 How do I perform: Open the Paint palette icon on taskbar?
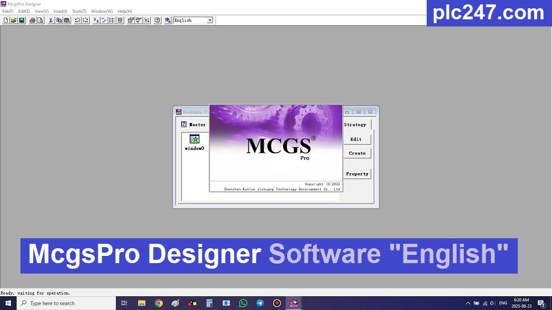point(176,303)
